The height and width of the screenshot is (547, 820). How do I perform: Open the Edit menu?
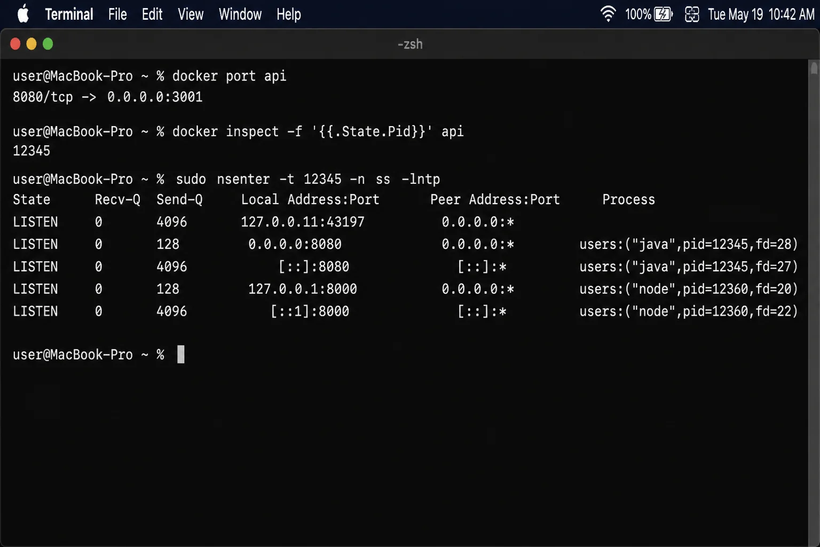point(152,14)
